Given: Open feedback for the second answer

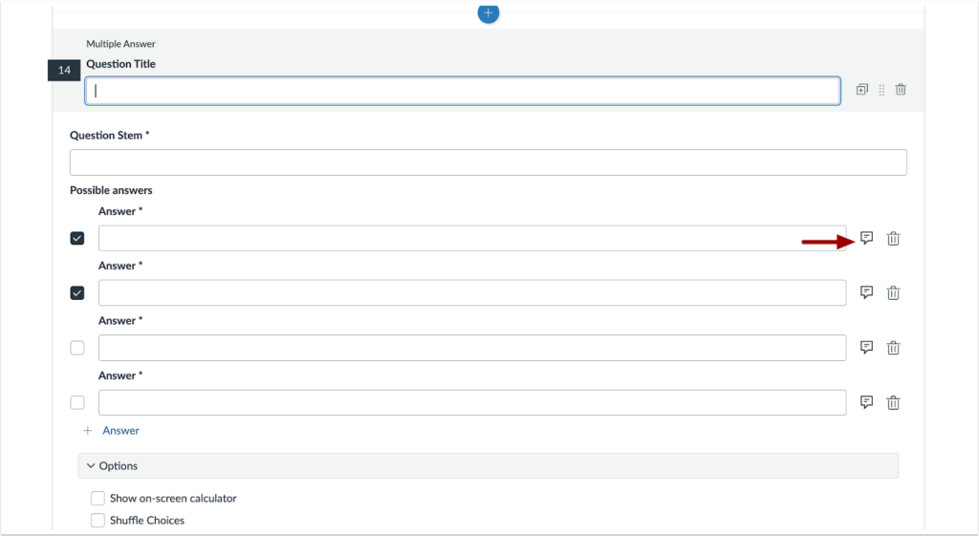Looking at the screenshot, I should [866, 292].
